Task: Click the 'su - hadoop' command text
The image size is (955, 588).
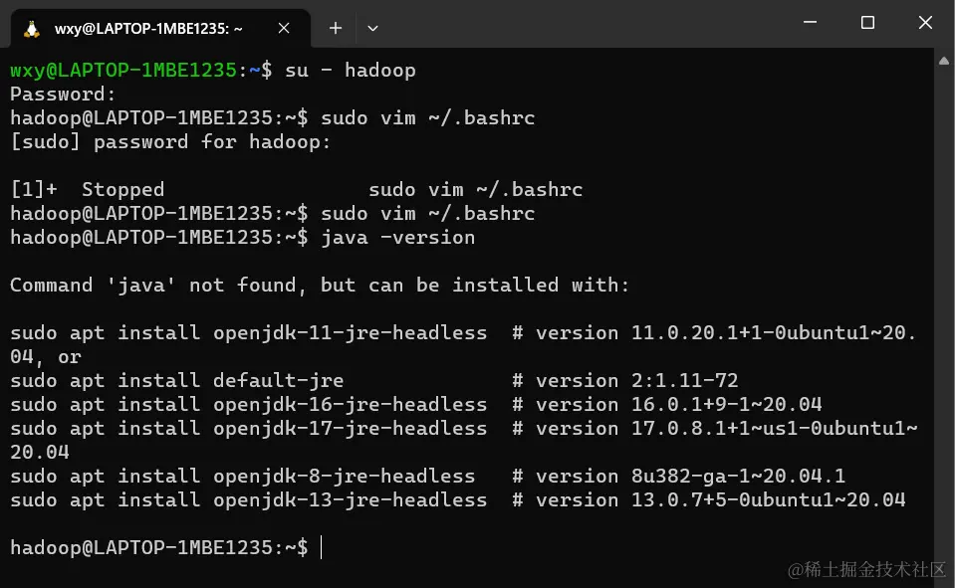Action: [351, 70]
